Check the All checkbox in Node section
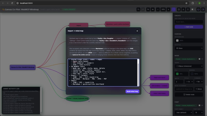Viewport: 207px width, 116px height. click(200, 59)
